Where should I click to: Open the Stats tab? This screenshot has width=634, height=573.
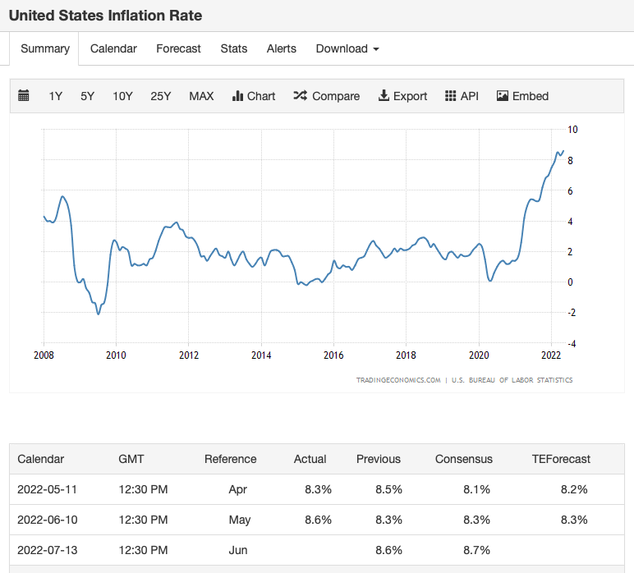[x=234, y=48]
